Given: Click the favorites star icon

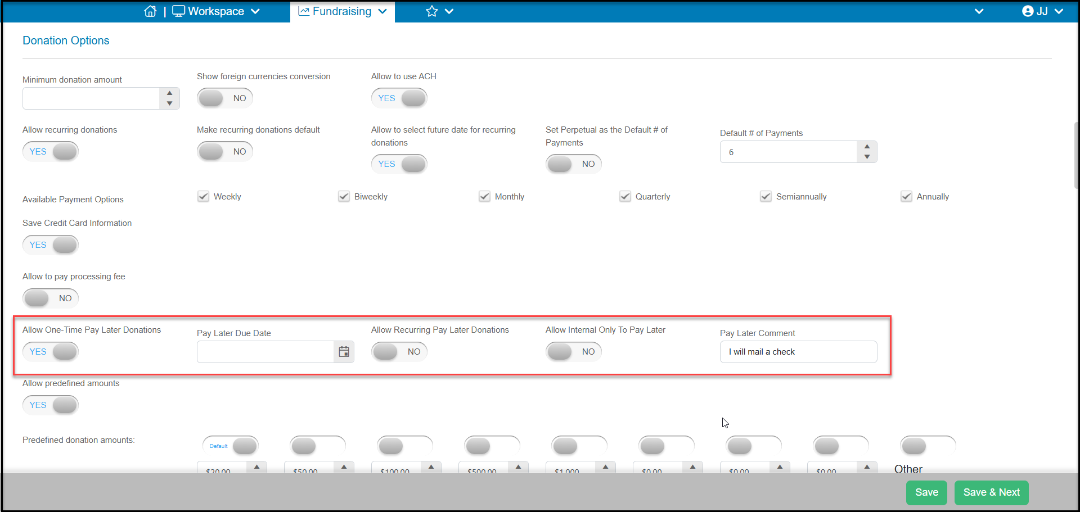Looking at the screenshot, I should (x=431, y=11).
